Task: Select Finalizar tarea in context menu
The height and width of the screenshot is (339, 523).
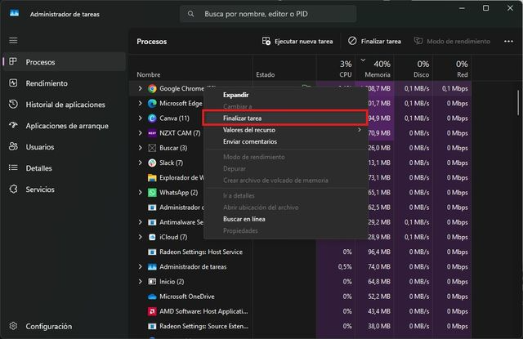Action: point(242,118)
